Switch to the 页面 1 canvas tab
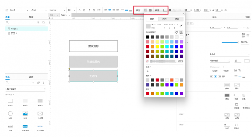The height and width of the screenshot is (137, 252). click(x=52, y=15)
